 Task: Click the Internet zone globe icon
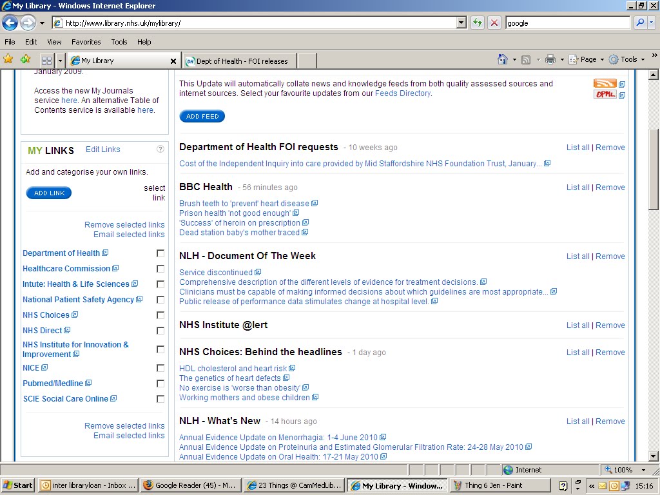tap(508, 470)
